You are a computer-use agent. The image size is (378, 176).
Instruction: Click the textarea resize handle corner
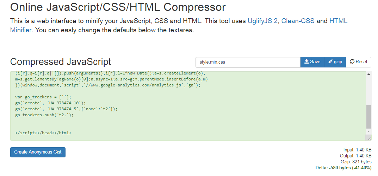click(369, 138)
